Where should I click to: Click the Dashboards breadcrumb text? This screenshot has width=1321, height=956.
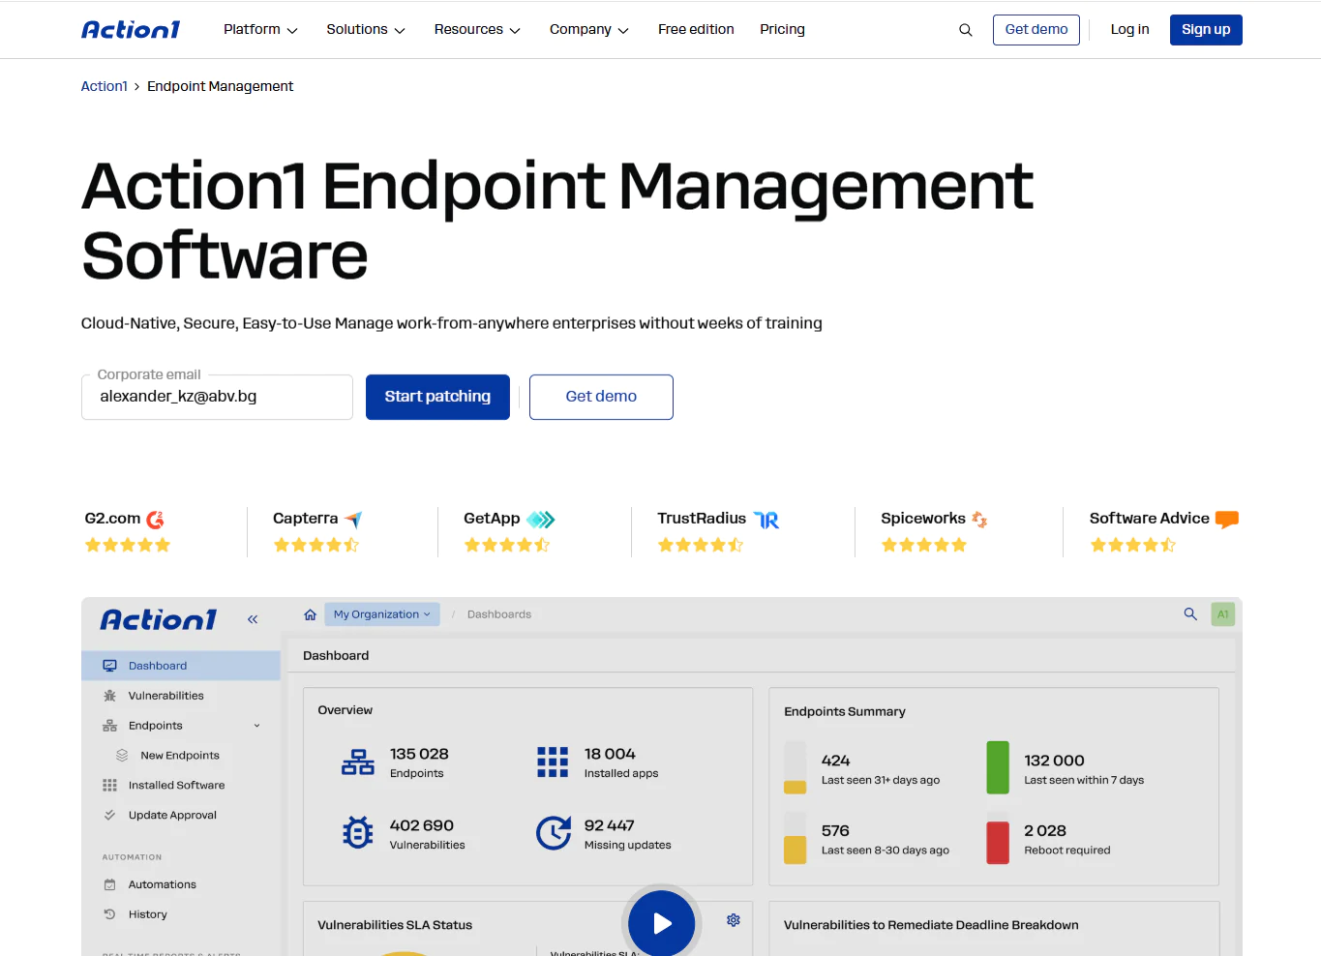tap(499, 614)
